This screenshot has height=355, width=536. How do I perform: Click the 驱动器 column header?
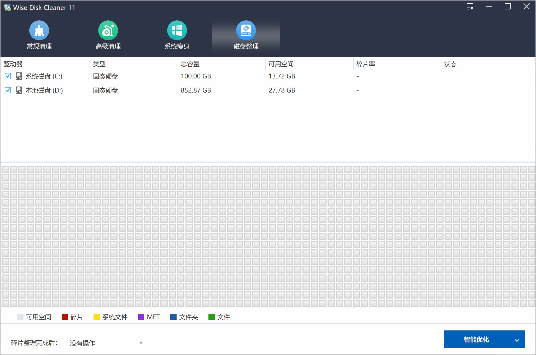pyautogui.click(x=13, y=64)
